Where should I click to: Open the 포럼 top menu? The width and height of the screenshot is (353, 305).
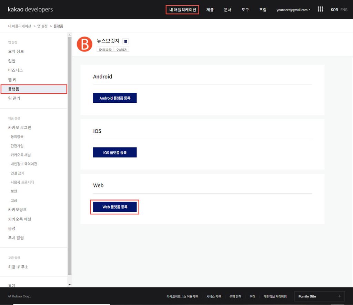pyautogui.click(x=263, y=10)
